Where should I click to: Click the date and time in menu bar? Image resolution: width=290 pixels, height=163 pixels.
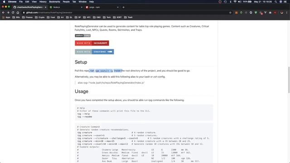tap(263, 2)
